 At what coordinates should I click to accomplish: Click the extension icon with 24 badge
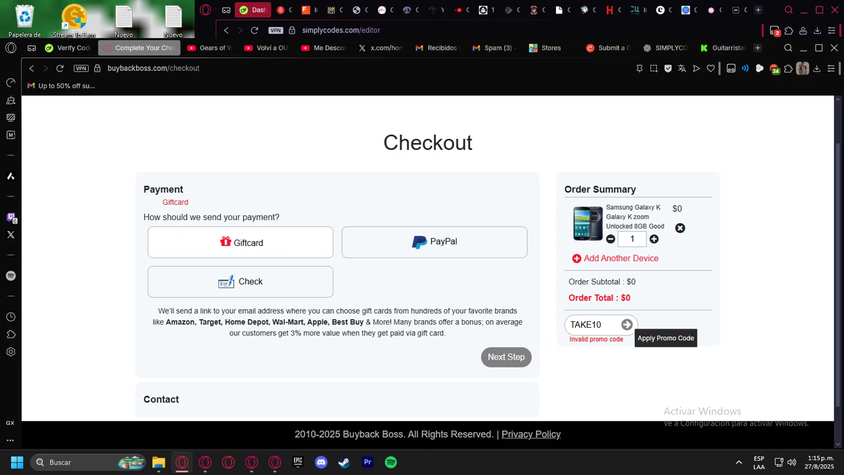point(774,69)
